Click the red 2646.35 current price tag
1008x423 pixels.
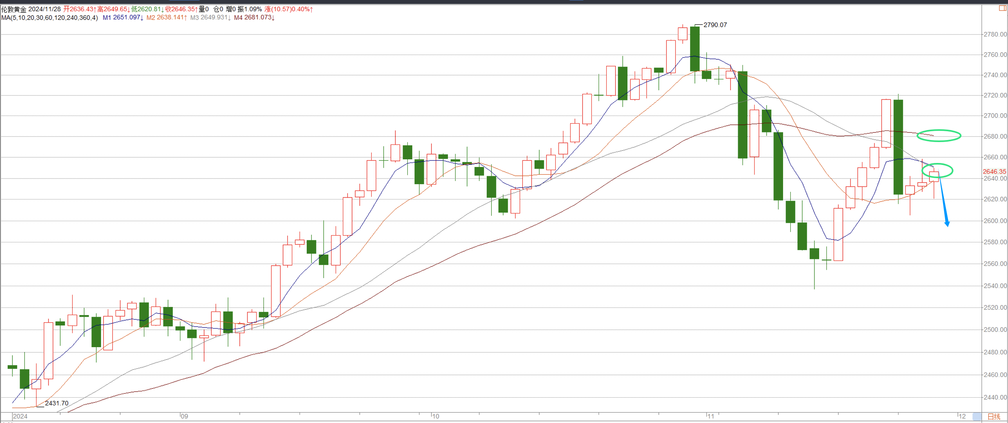coord(994,172)
